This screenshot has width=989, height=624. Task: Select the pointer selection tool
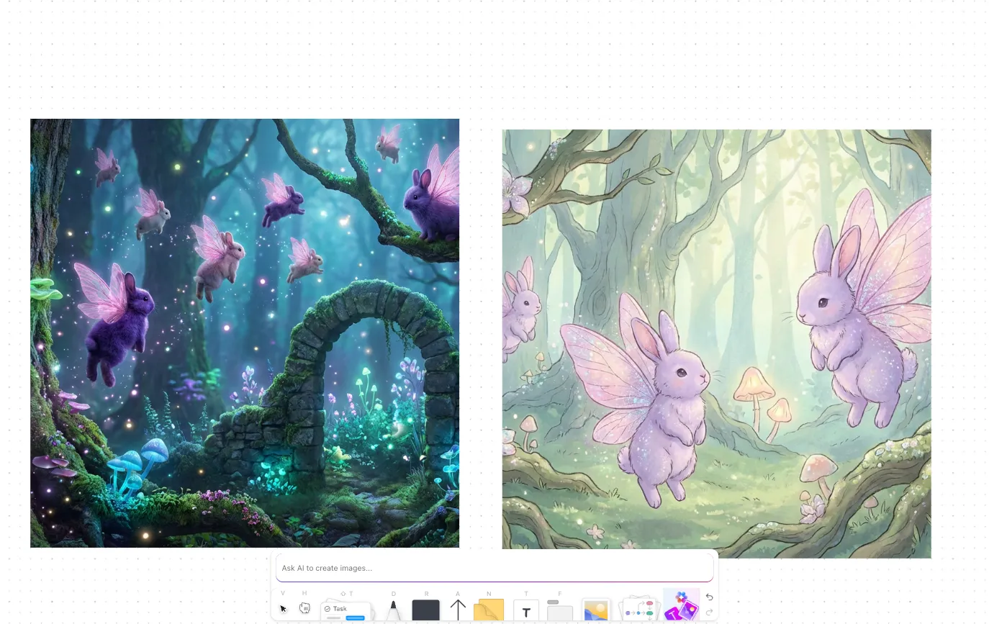283,608
